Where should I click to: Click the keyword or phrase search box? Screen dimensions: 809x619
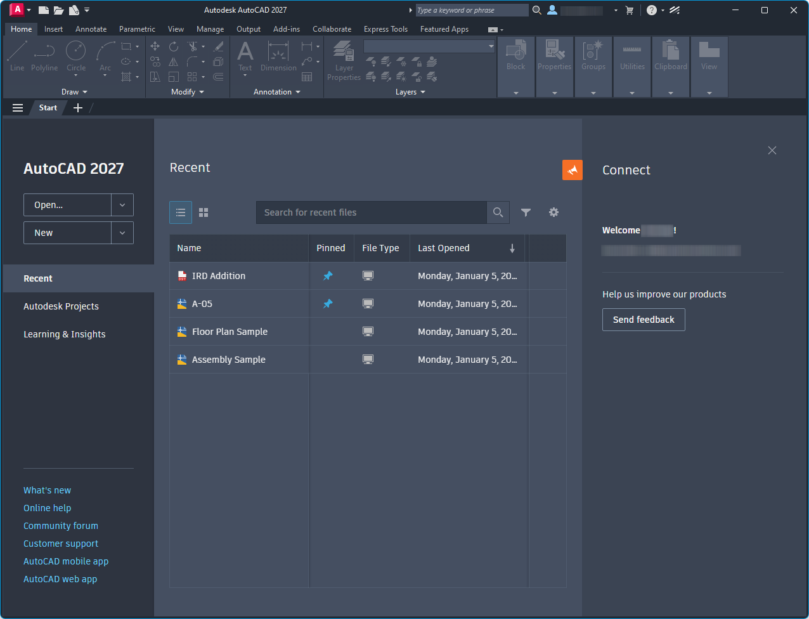pos(472,10)
